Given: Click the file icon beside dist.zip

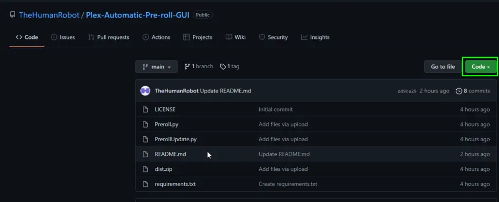Looking at the screenshot, I should click(145, 169).
